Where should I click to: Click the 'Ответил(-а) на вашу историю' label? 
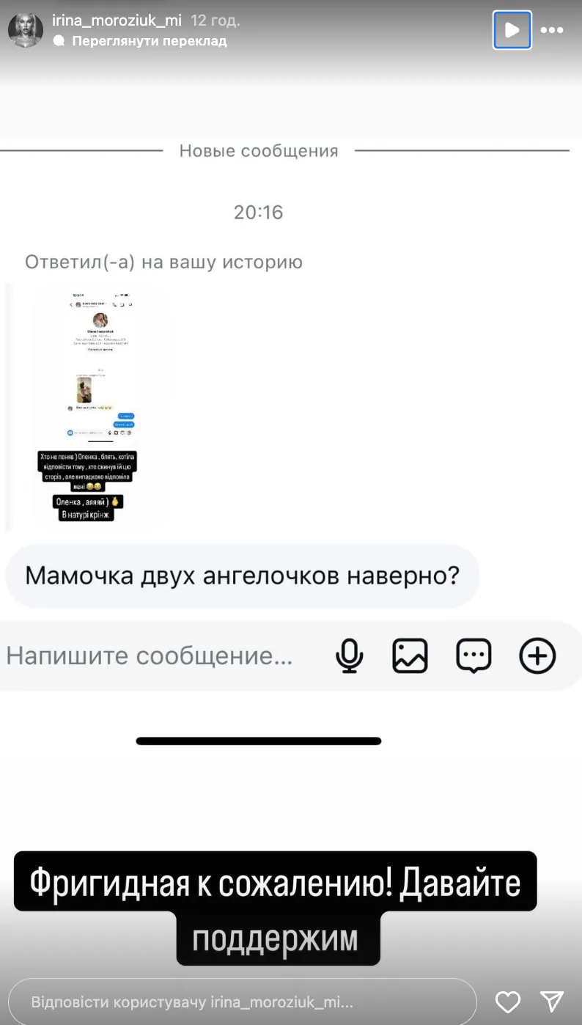click(x=164, y=262)
